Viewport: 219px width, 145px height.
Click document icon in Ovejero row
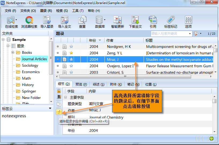(x=64, y=66)
